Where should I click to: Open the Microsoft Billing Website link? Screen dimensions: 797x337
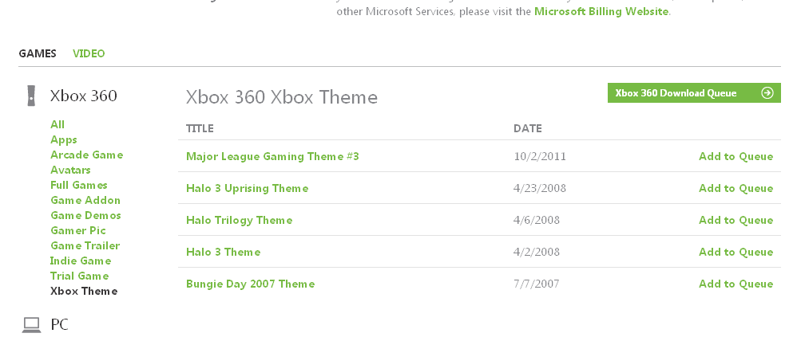click(602, 12)
